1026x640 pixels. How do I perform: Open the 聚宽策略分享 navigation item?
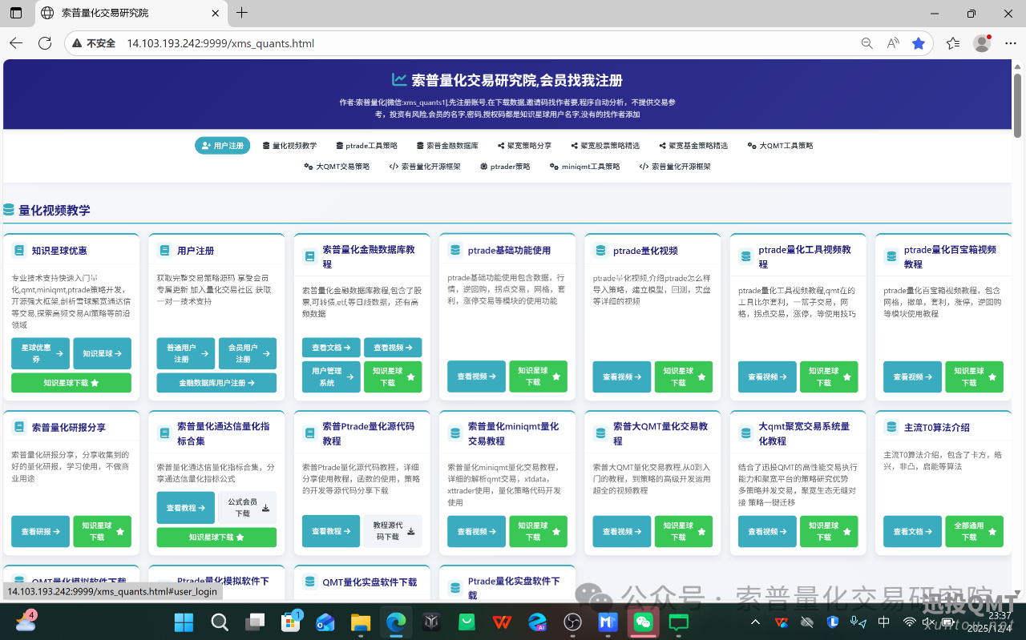pos(524,146)
